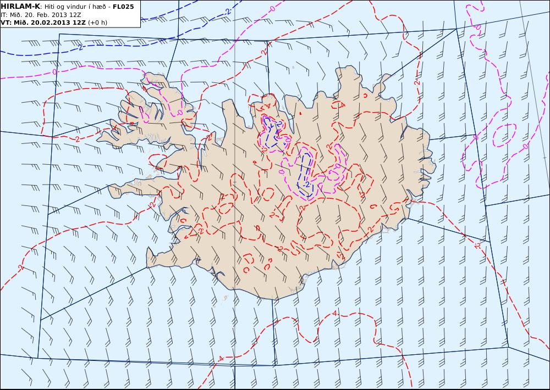Click the red 4 contour label south of Iceland

334,313
